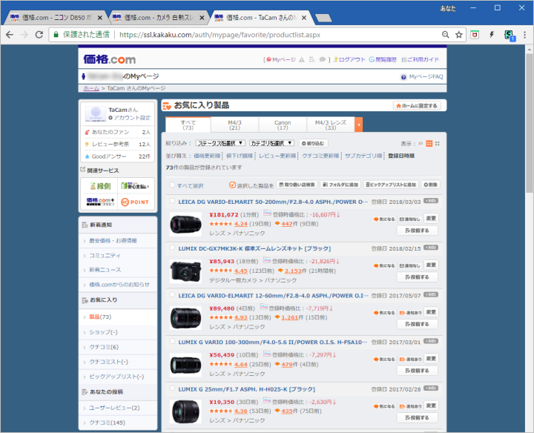The width and height of the screenshot is (534, 433).
Task: Toggle 通知なし alert for LEICA 50-200mm
Action: click(409, 219)
